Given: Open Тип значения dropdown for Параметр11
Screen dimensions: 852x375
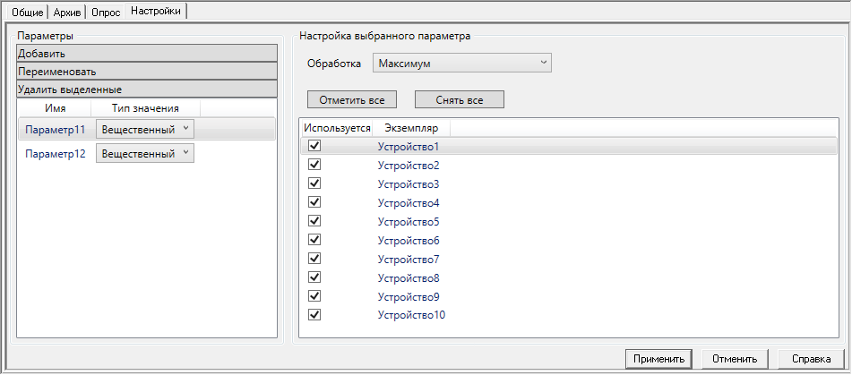Looking at the screenshot, I should tap(145, 129).
